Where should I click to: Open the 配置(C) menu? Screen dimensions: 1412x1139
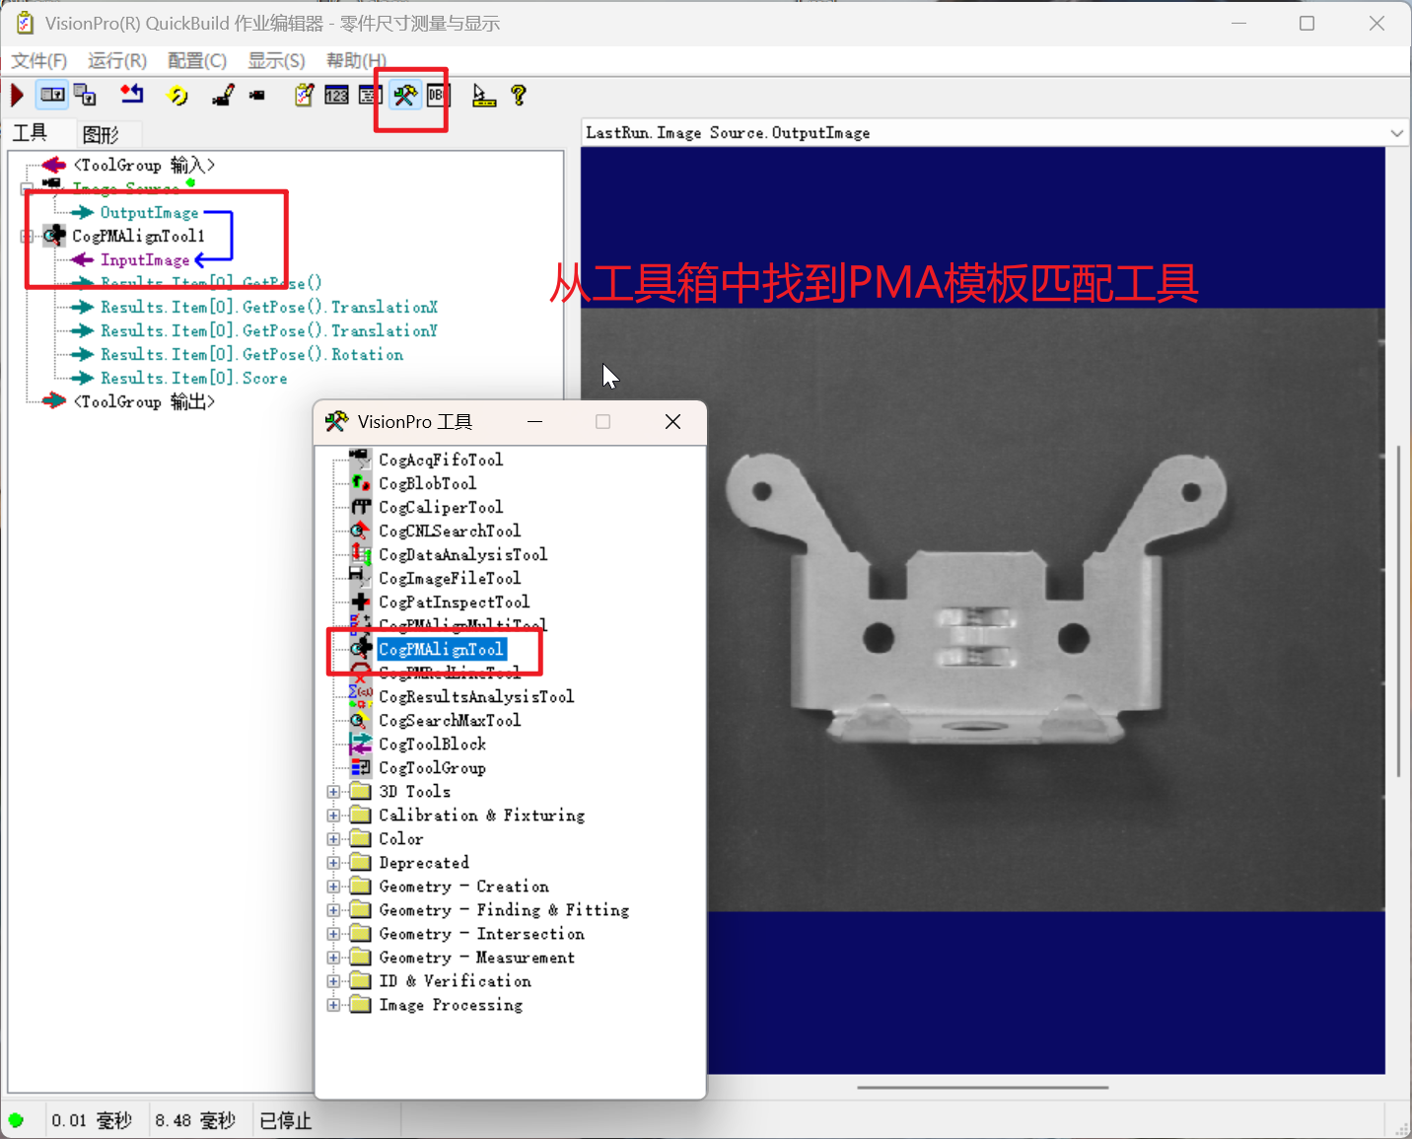coord(197,61)
